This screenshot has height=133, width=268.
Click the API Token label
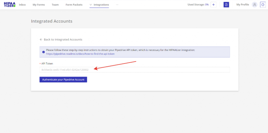[47, 64]
